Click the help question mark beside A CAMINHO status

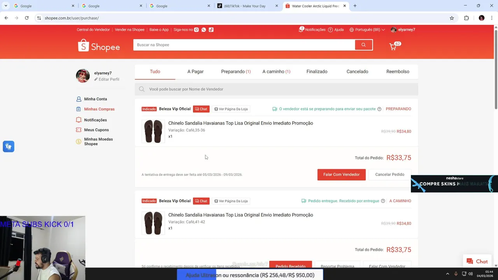click(383, 201)
